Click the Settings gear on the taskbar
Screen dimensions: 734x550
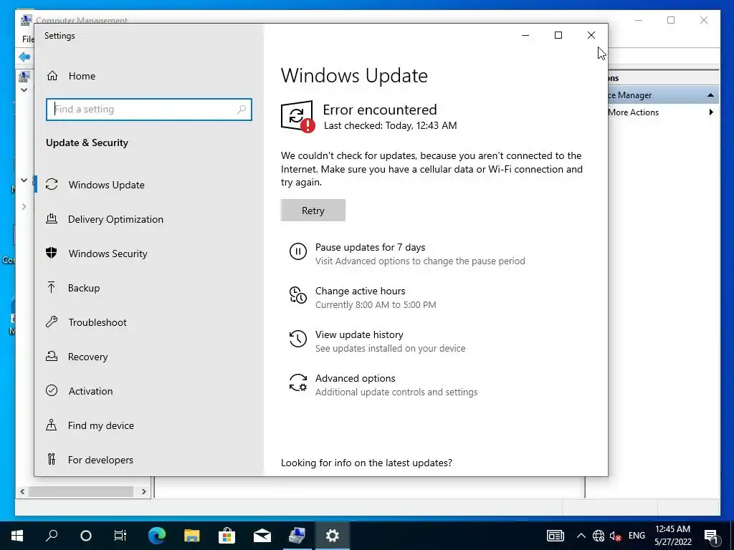point(333,536)
